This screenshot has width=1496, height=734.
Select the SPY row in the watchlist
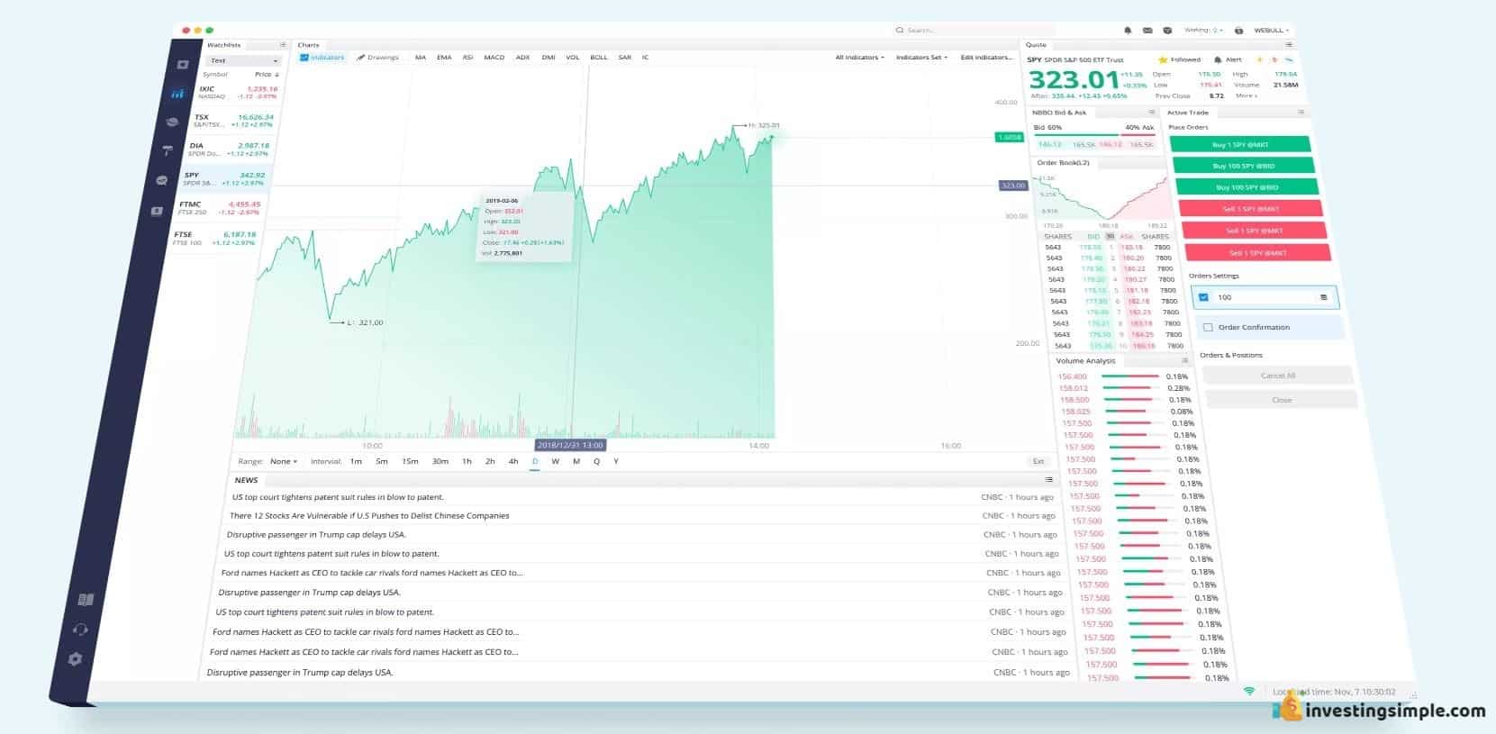coord(224,178)
